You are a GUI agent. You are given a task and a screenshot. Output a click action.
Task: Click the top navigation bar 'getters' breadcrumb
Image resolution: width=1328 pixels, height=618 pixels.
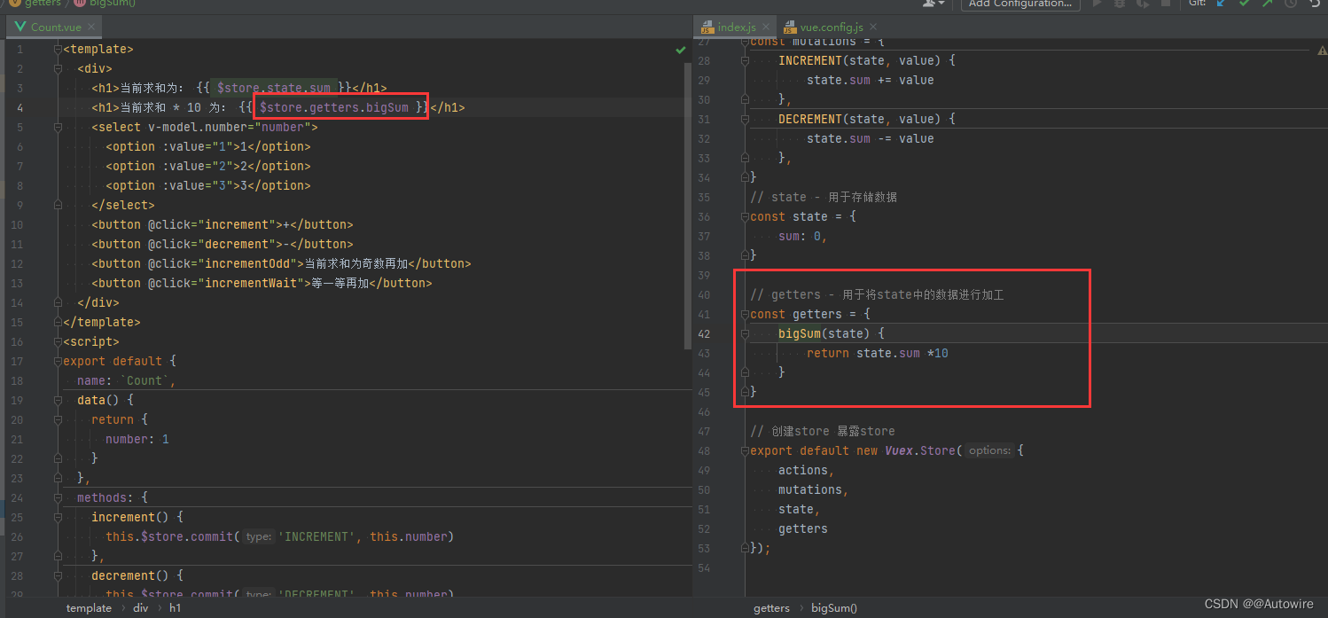[43, 4]
